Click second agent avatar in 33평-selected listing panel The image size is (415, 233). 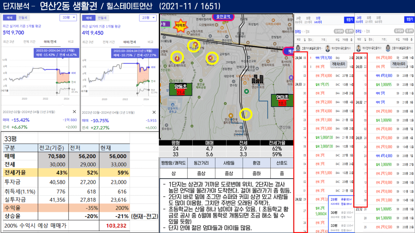click(327, 48)
